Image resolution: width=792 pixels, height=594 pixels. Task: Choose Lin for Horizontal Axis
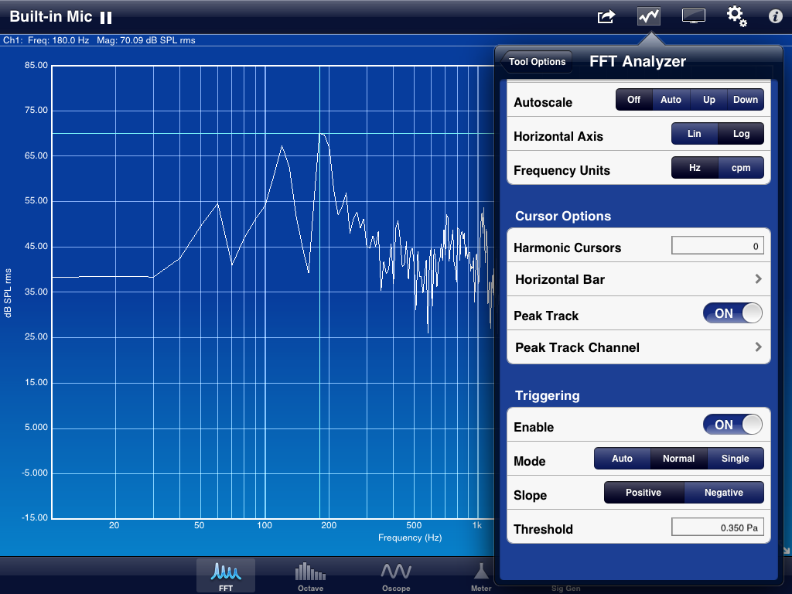pyautogui.click(x=694, y=134)
